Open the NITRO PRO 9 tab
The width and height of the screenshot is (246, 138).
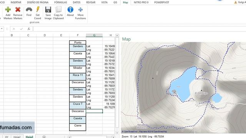tap(141, 2)
